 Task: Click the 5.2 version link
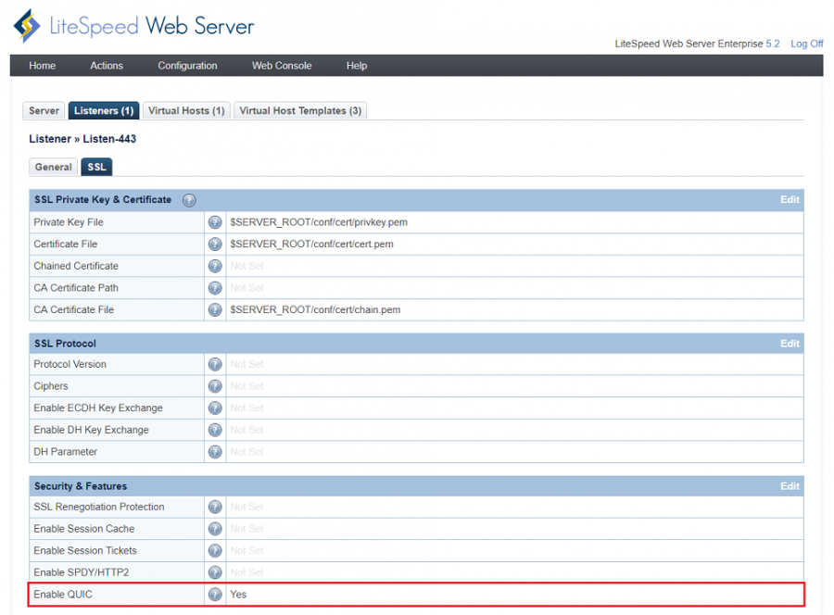(772, 44)
